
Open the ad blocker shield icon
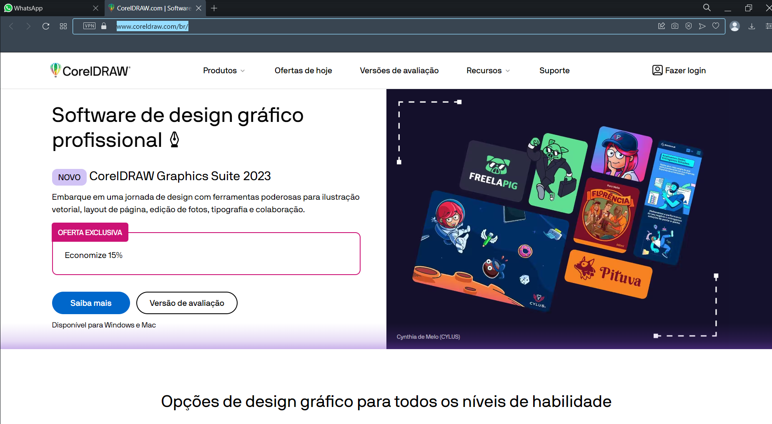click(x=689, y=26)
